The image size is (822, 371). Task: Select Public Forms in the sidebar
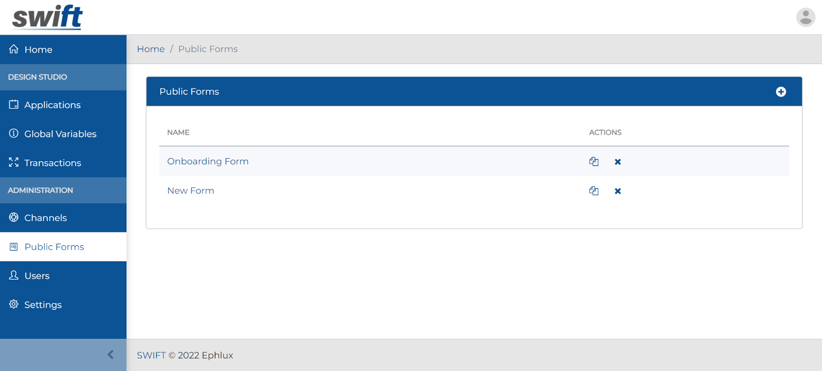coord(54,247)
